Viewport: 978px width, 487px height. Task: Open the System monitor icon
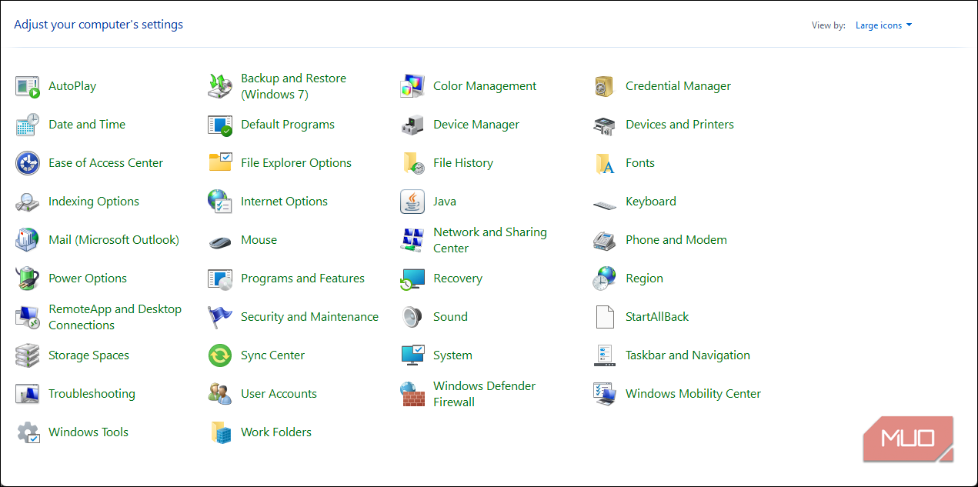point(412,355)
